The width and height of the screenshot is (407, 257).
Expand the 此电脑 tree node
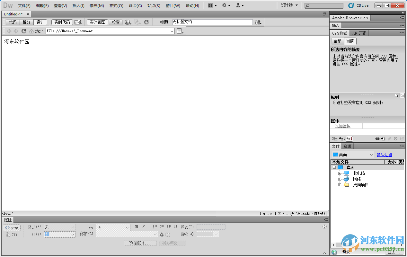click(x=340, y=173)
